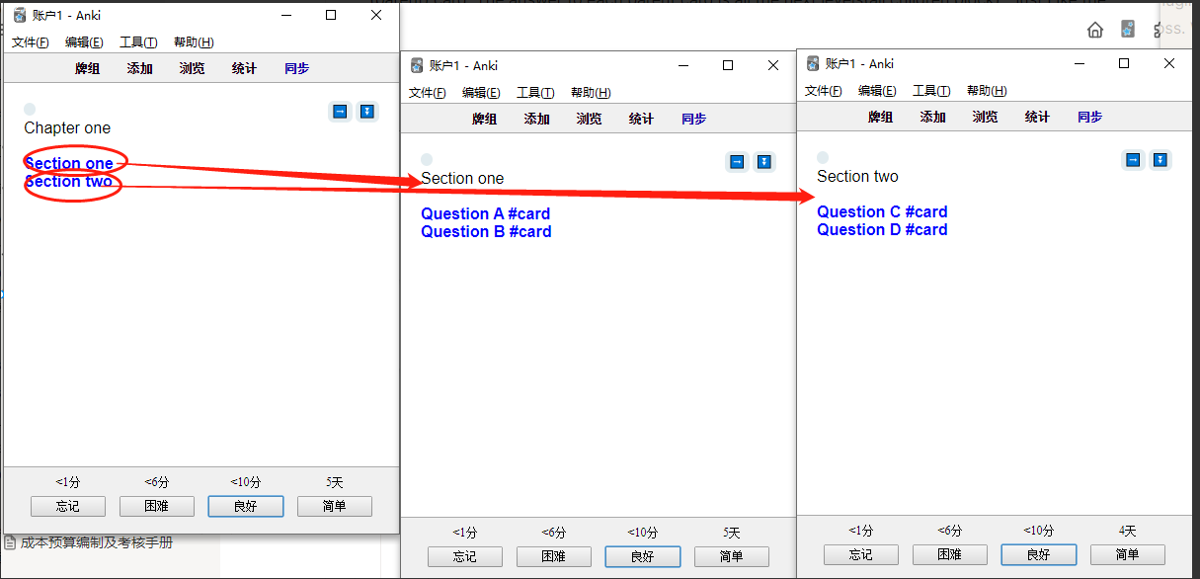Select 添加 in Section two window toolbar
The image size is (1200, 579).
click(933, 117)
